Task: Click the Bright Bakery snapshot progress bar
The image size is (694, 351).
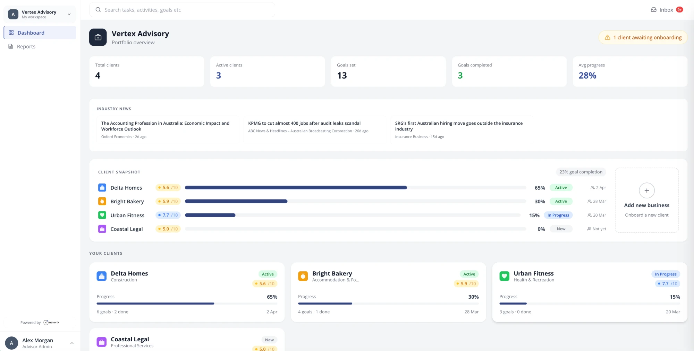Action: coord(355,201)
